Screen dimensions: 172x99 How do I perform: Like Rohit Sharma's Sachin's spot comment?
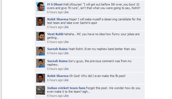pyautogui.click(x=66, y=27)
